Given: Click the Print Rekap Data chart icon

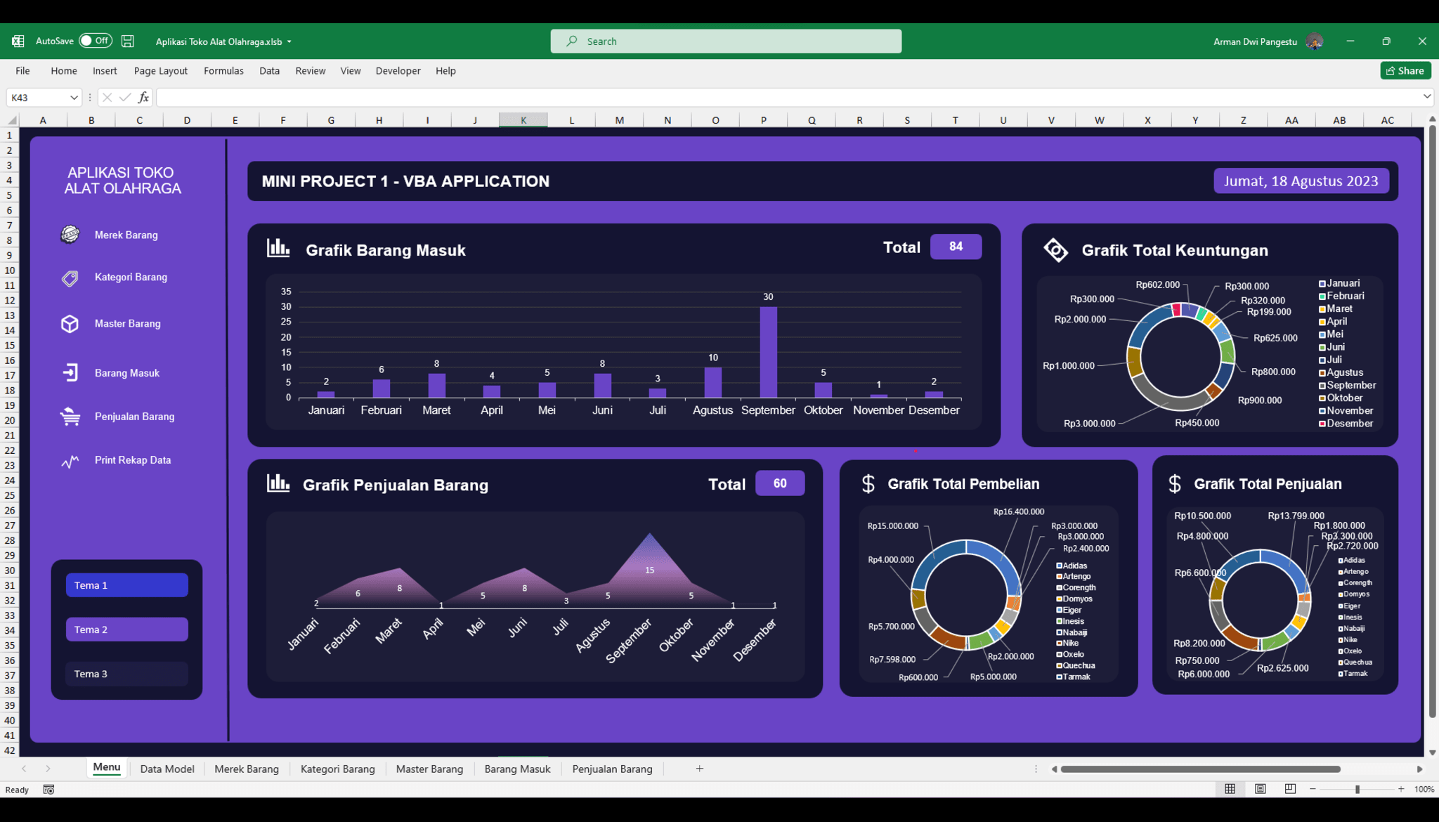Looking at the screenshot, I should 70,462.
